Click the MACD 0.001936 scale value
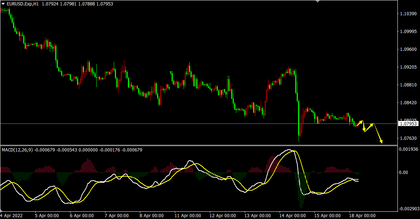The image size is (420, 219). [409, 149]
